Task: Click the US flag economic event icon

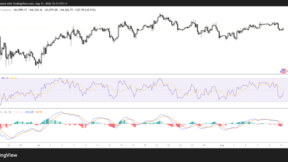Action: click(x=284, y=71)
